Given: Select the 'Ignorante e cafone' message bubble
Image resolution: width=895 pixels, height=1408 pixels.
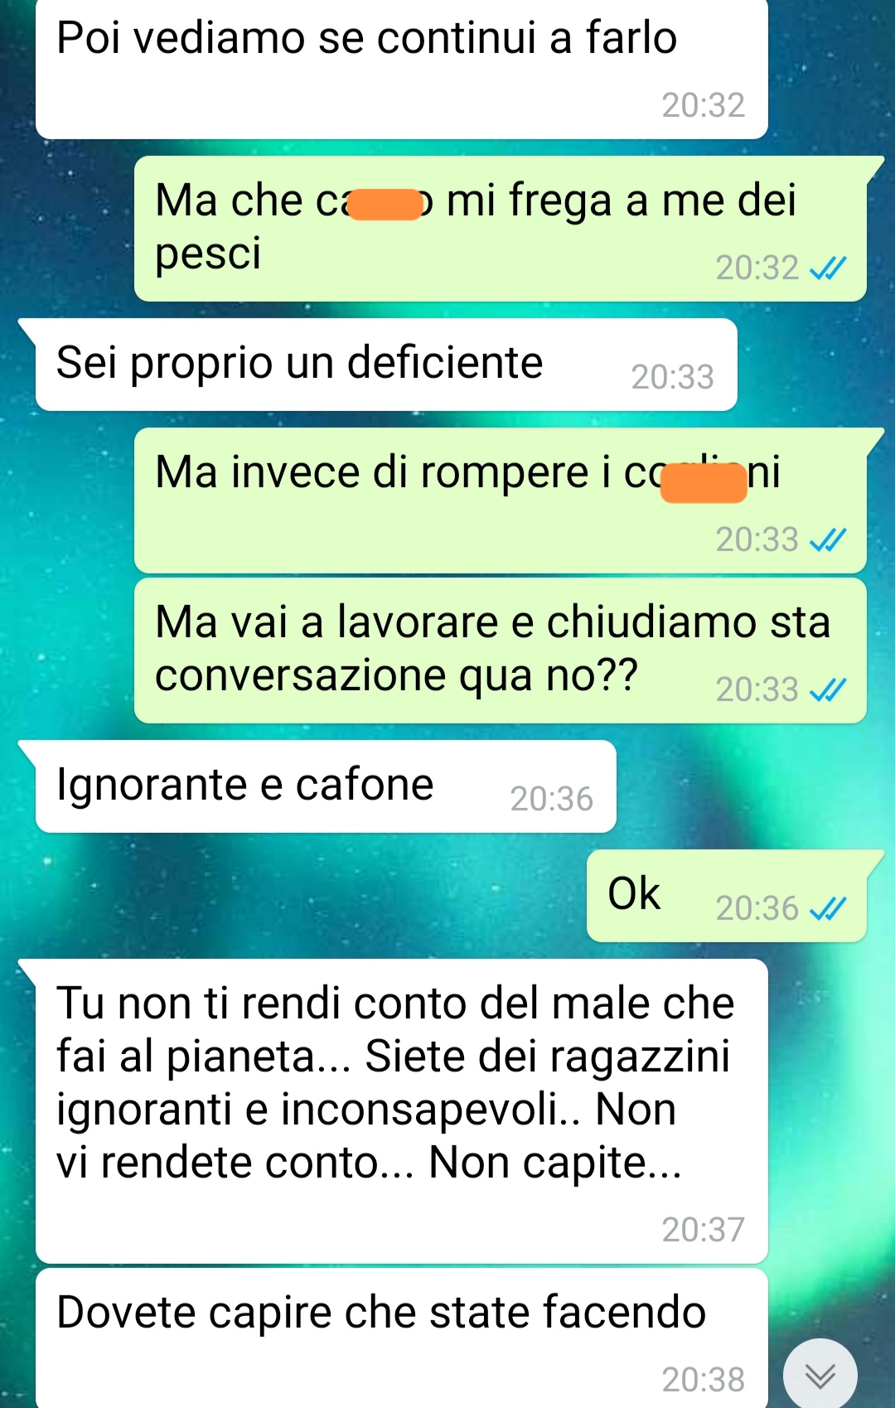Looking at the screenshot, I should [326, 786].
